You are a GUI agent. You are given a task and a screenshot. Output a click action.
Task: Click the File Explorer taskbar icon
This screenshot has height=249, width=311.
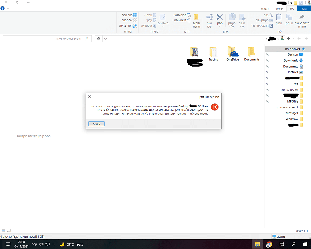(258, 244)
